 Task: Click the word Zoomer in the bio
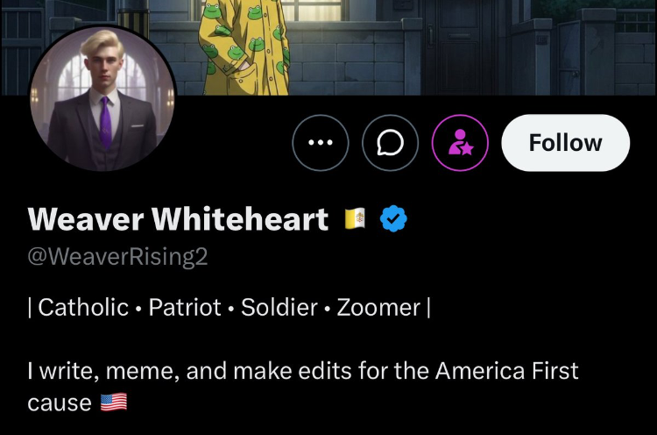point(378,308)
